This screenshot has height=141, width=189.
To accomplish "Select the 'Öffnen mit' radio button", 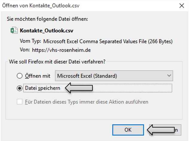I will click(20, 76).
